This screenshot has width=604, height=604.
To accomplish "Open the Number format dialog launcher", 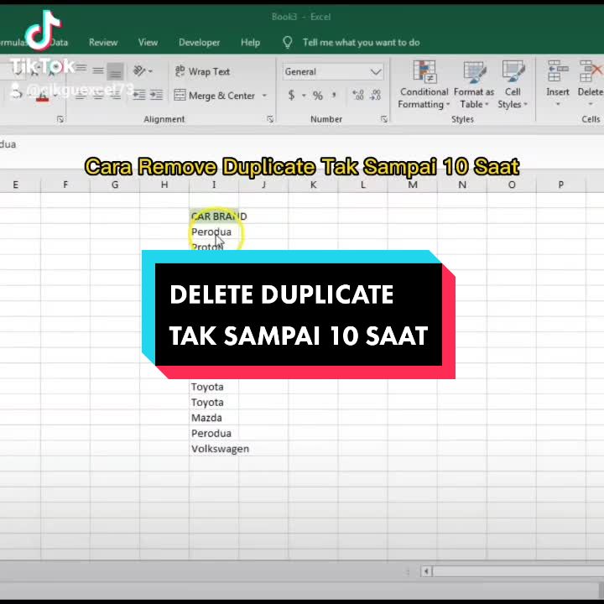I will coord(384,119).
